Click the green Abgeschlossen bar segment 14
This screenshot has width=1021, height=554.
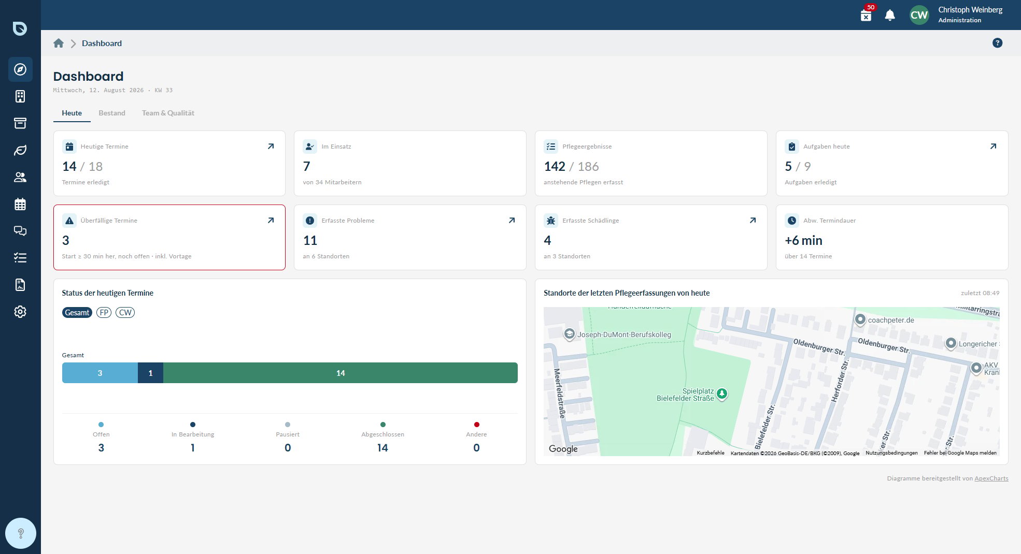[341, 373]
